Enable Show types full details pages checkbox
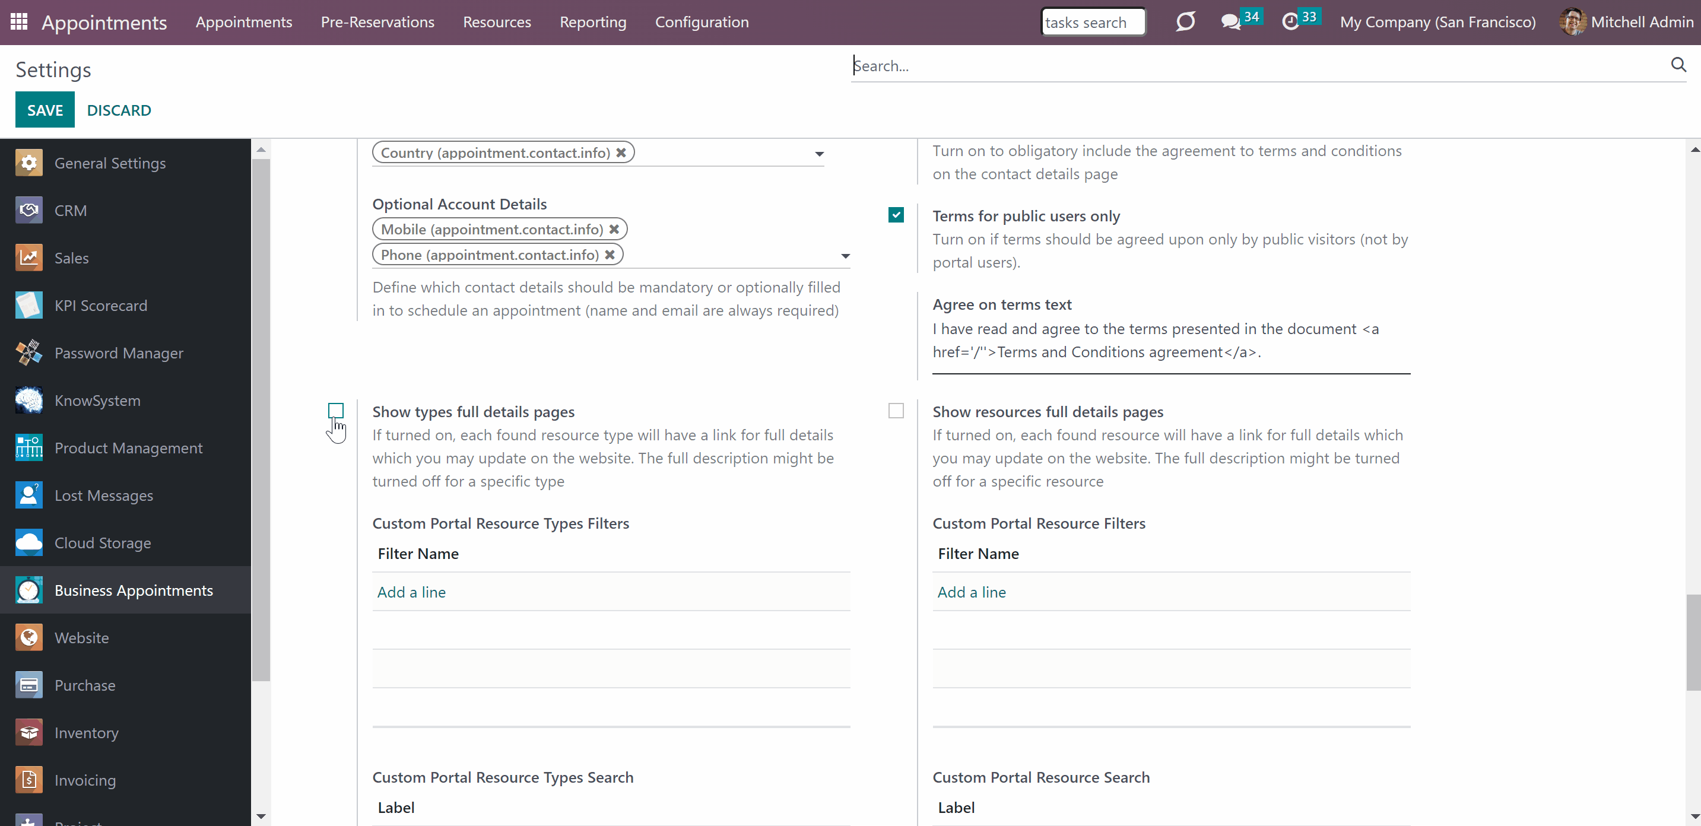Screen dimensions: 1701x826 click(336, 411)
